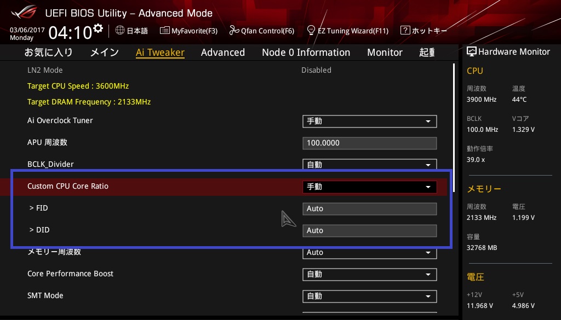Click 動作倍率 39.0 x value
The width and height of the screenshot is (561, 320).
click(476, 159)
